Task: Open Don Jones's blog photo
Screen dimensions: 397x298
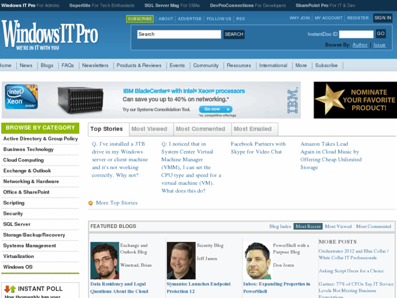Action: pos(258,260)
